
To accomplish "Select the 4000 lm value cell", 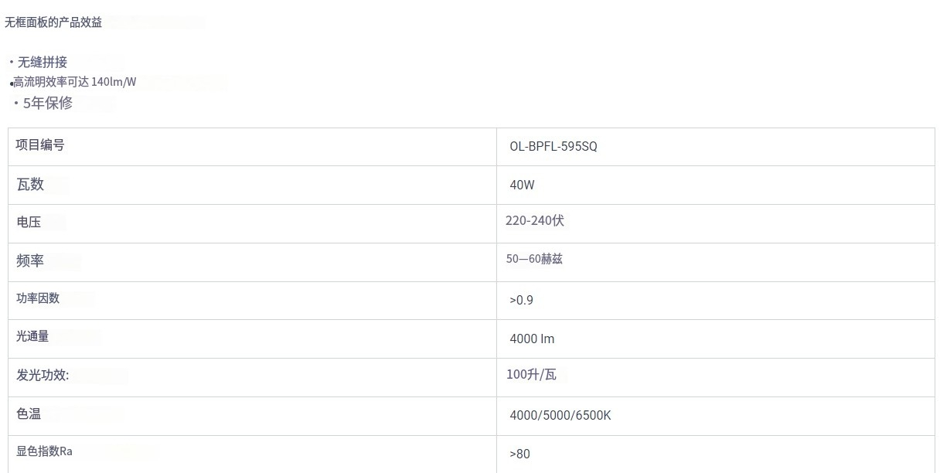I will click(x=532, y=339).
